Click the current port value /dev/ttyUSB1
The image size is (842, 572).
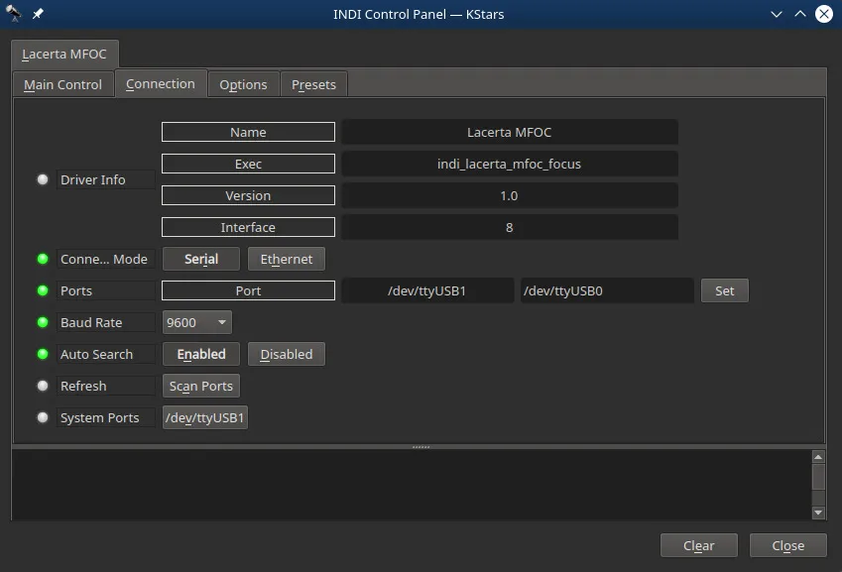427,290
